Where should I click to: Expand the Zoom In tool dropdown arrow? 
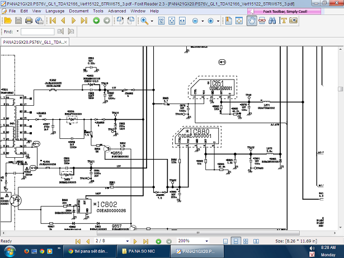[x=152, y=21]
